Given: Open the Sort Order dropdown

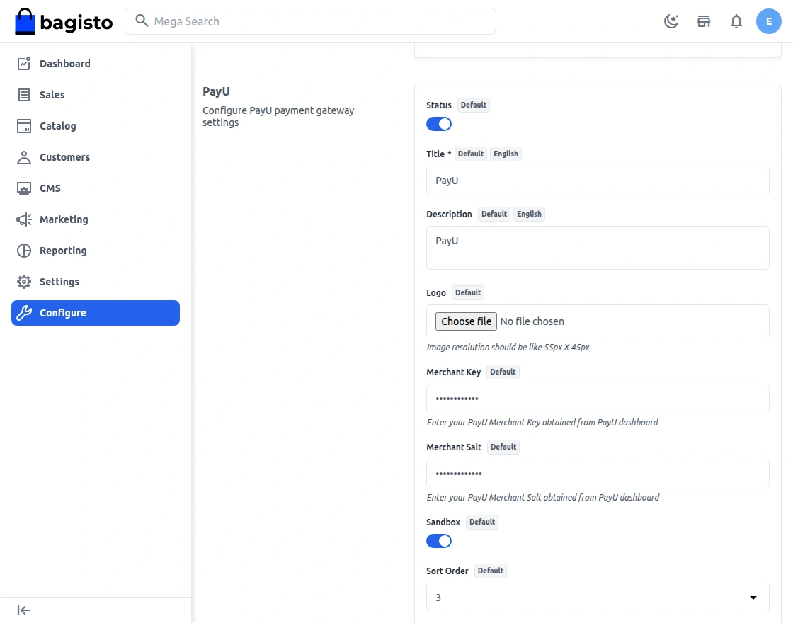Looking at the screenshot, I should pyautogui.click(x=598, y=598).
